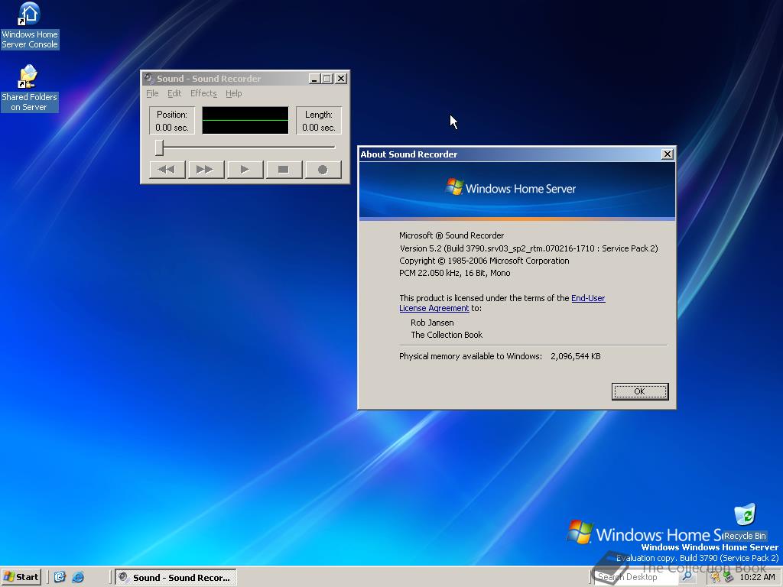Image resolution: width=783 pixels, height=587 pixels.
Task: Click OK in About Sound Recorder dialog
Action: 640,391
